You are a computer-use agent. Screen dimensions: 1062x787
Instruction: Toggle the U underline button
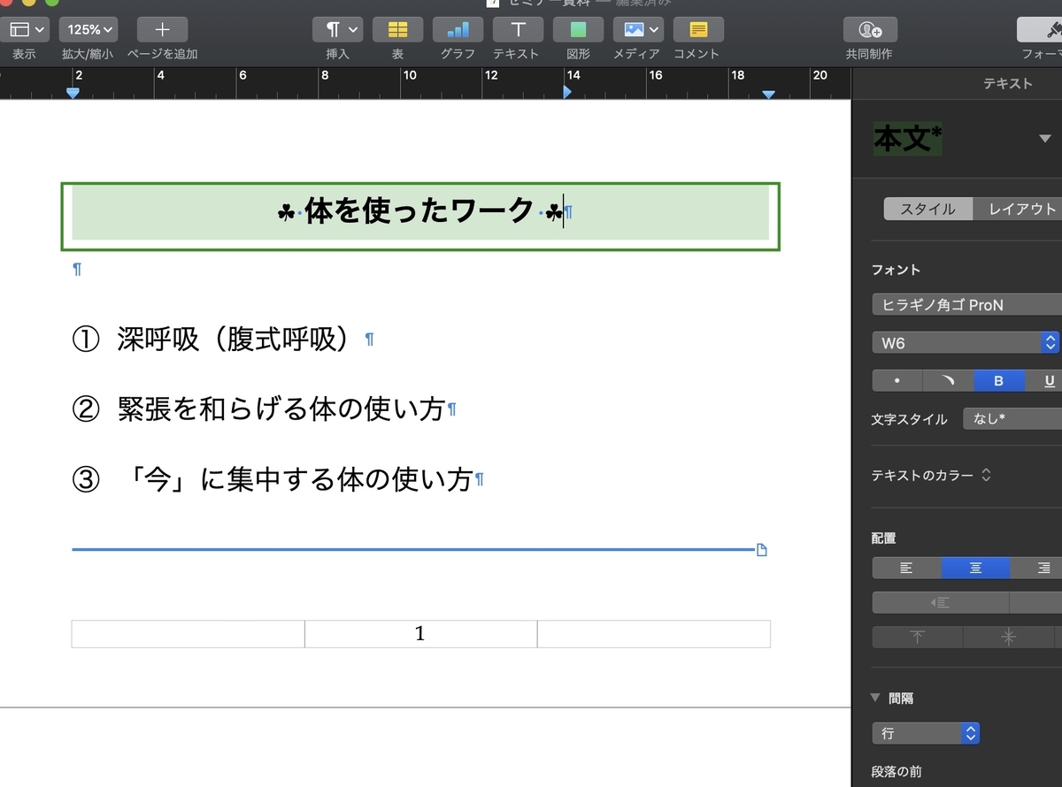1044,381
